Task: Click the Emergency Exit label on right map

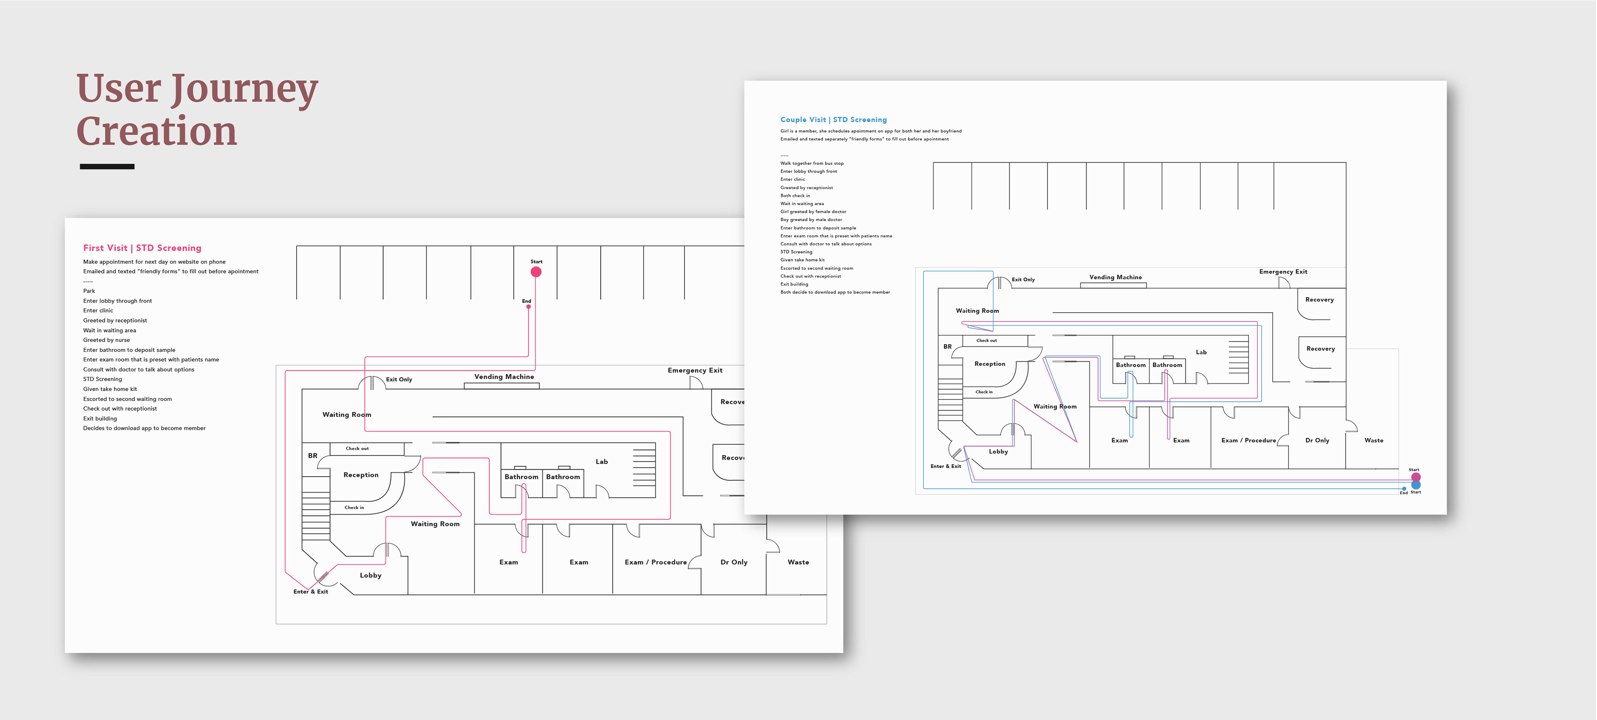Action: pyautogui.click(x=1283, y=272)
